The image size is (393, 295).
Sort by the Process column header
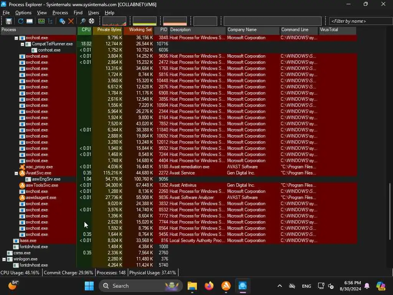[38, 30]
